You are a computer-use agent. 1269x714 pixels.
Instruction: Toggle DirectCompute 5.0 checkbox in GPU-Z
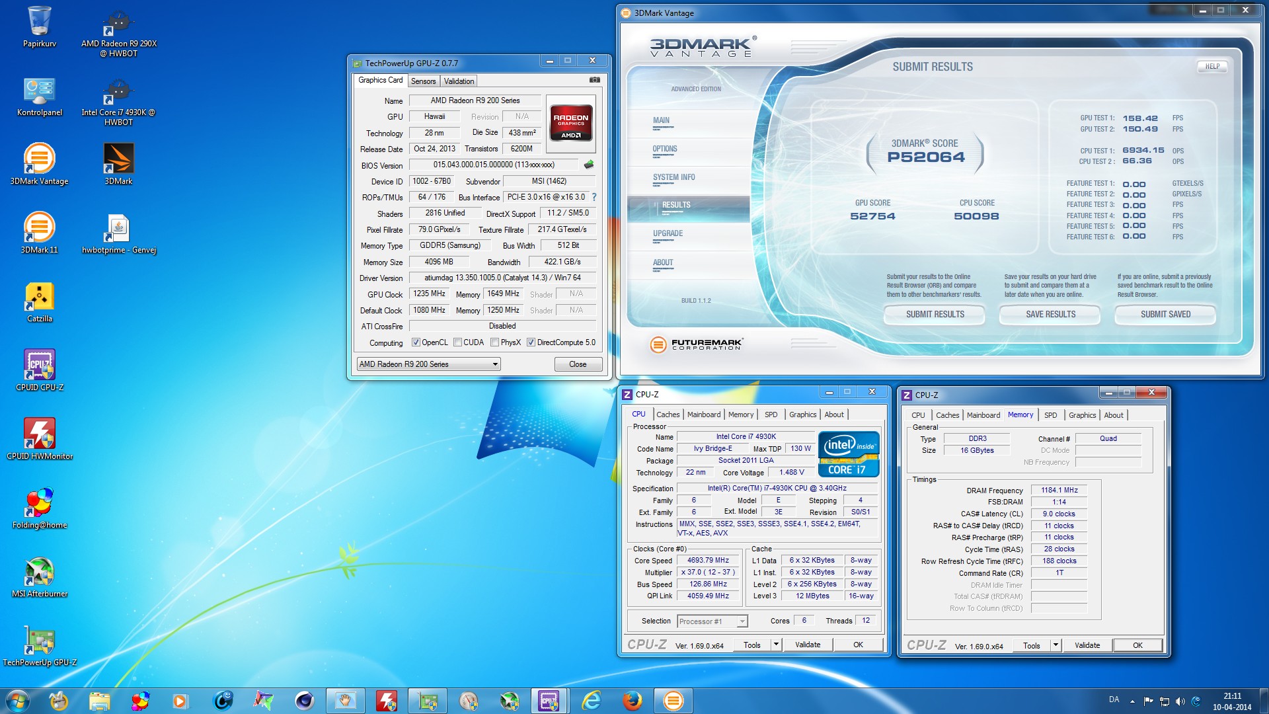[x=531, y=342]
